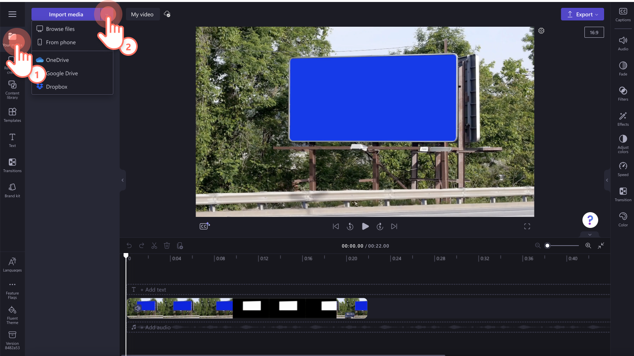
Task: Click the auto-captions CC icon under preview
Action: [x=205, y=226]
